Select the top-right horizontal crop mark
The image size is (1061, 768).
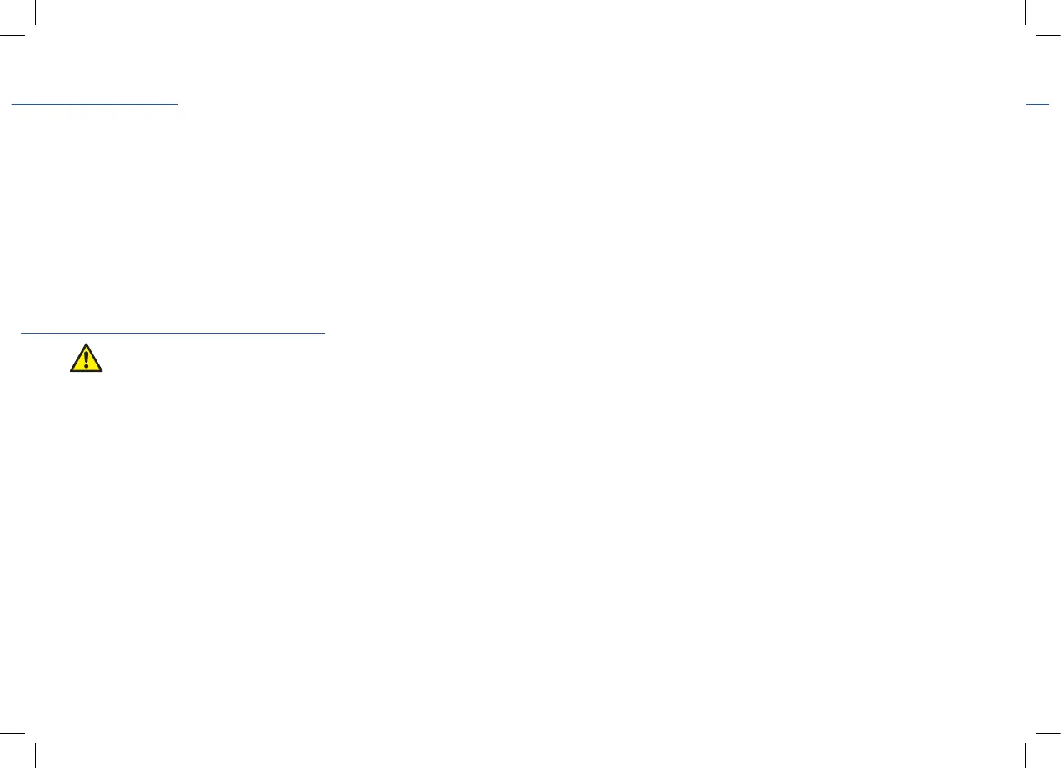pyautogui.click(x=1049, y=35)
